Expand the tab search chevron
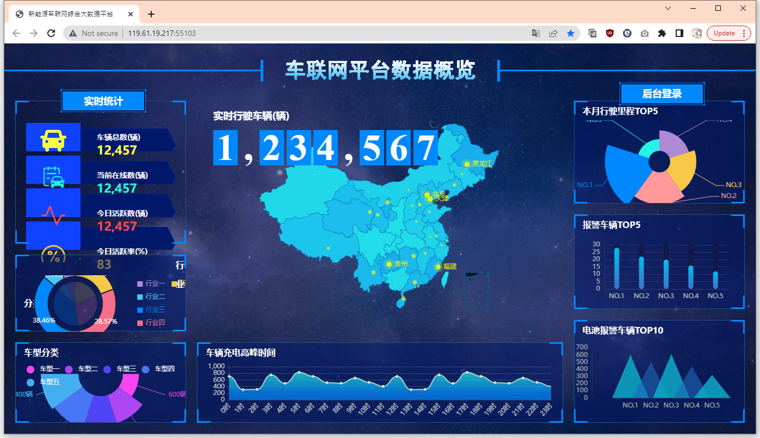The width and height of the screenshot is (760, 438). (x=668, y=8)
